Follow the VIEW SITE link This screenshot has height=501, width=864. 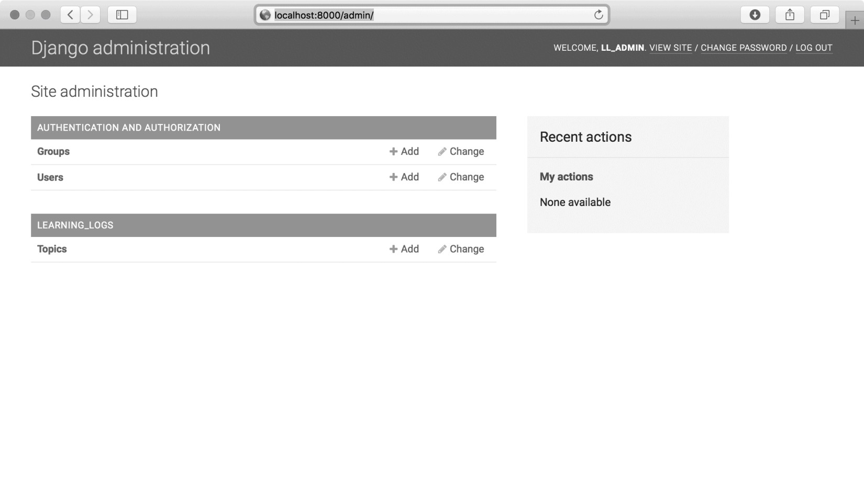tap(670, 48)
